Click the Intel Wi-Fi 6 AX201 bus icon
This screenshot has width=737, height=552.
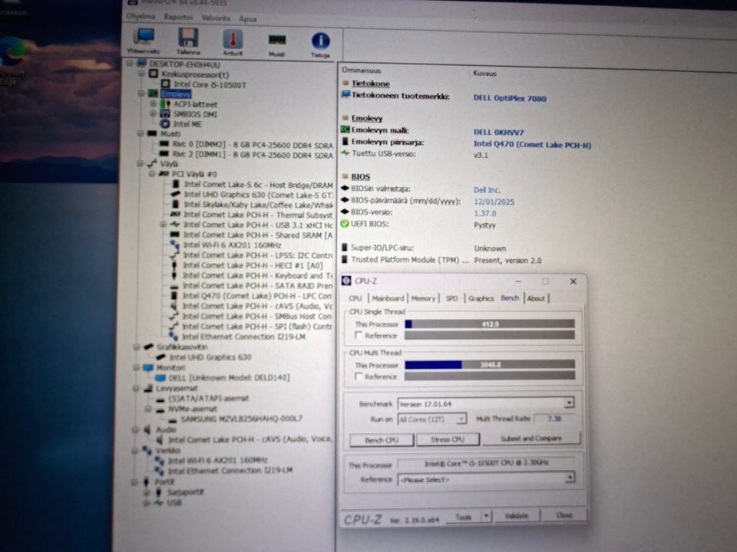click(175, 245)
